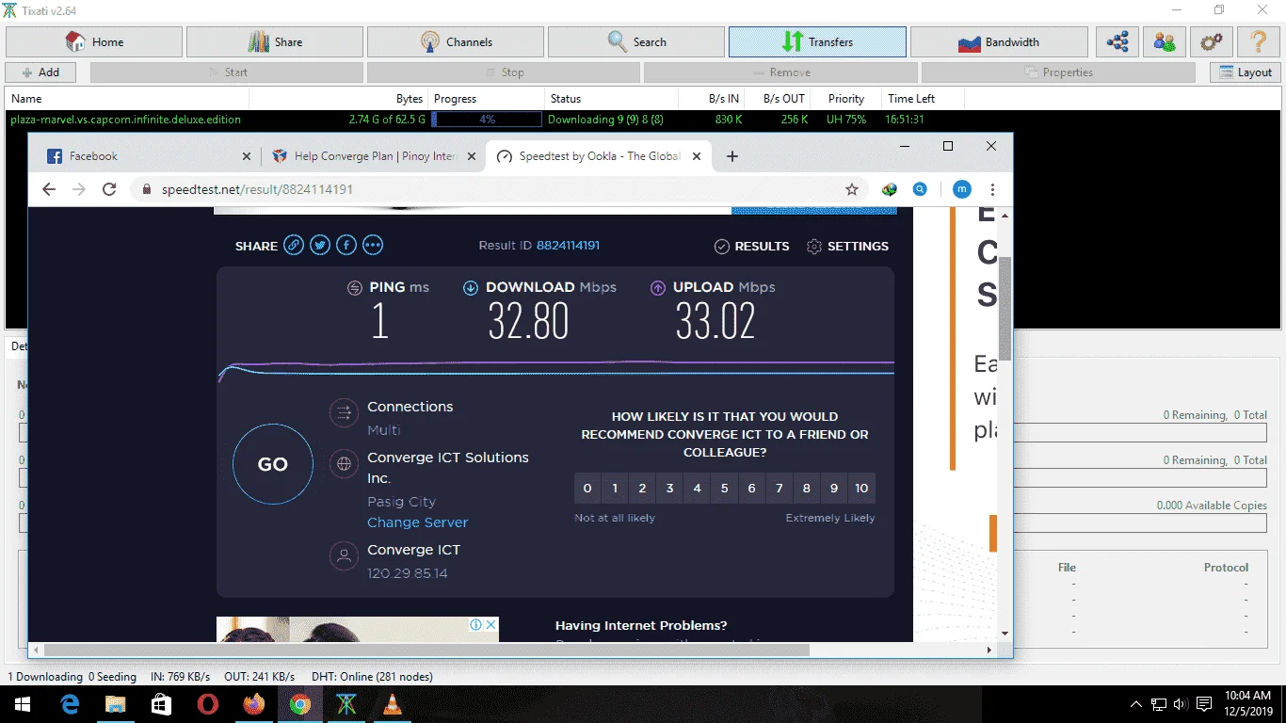Open Windows Start menu

pyautogui.click(x=22, y=704)
